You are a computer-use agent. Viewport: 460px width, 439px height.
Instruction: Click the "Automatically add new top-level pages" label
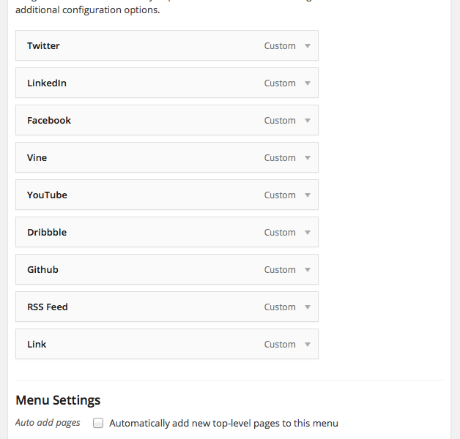pyautogui.click(x=223, y=423)
